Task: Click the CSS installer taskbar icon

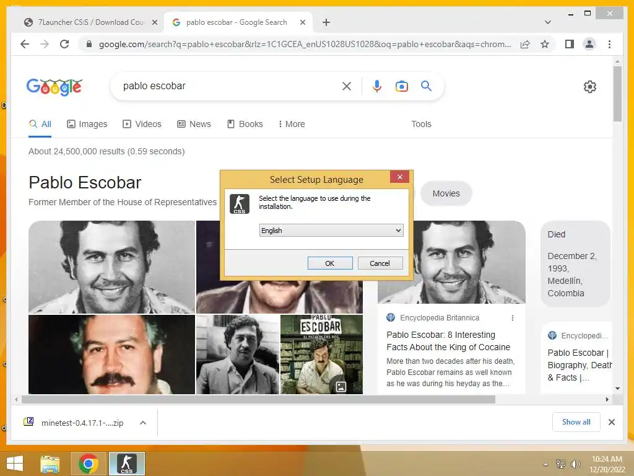Action: click(126, 464)
